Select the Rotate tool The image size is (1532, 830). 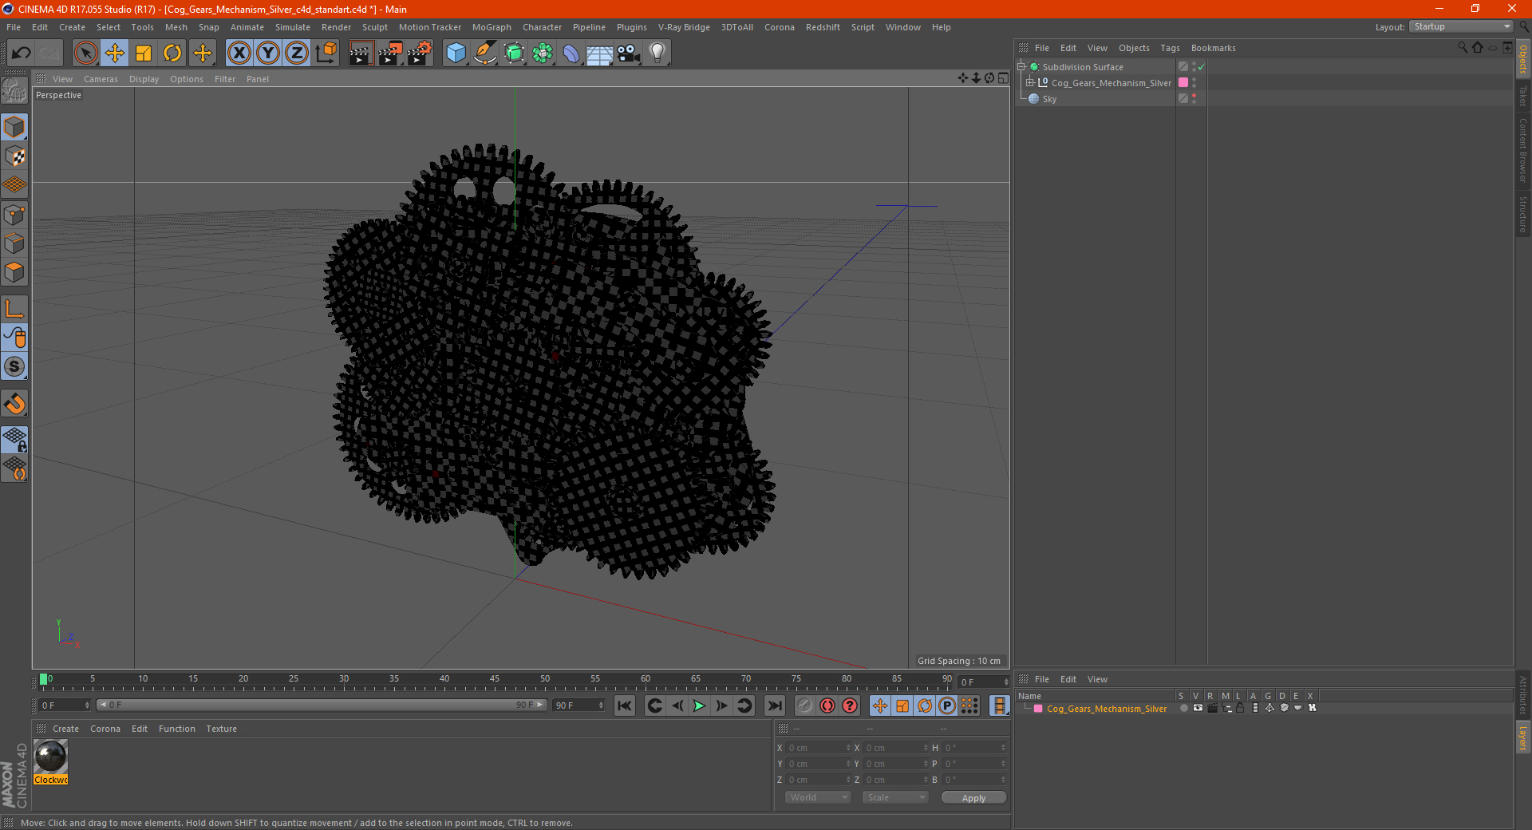[172, 53]
